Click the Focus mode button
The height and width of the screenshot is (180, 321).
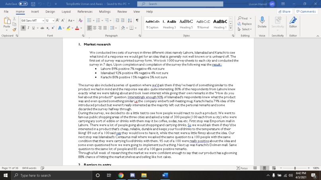242,168
